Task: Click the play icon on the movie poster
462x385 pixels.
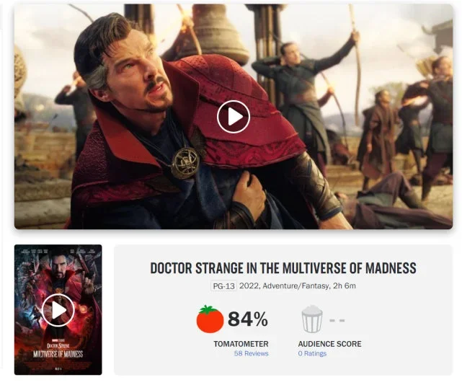Action: pos(58,310)
